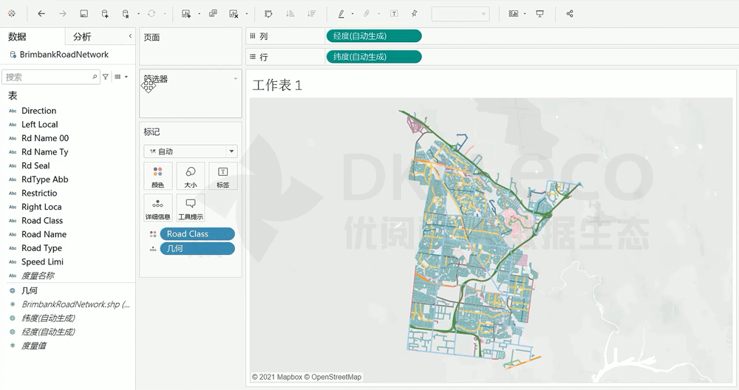Click the save workbook icon
The height and width of the screenshot is (390, 739).
84,14
